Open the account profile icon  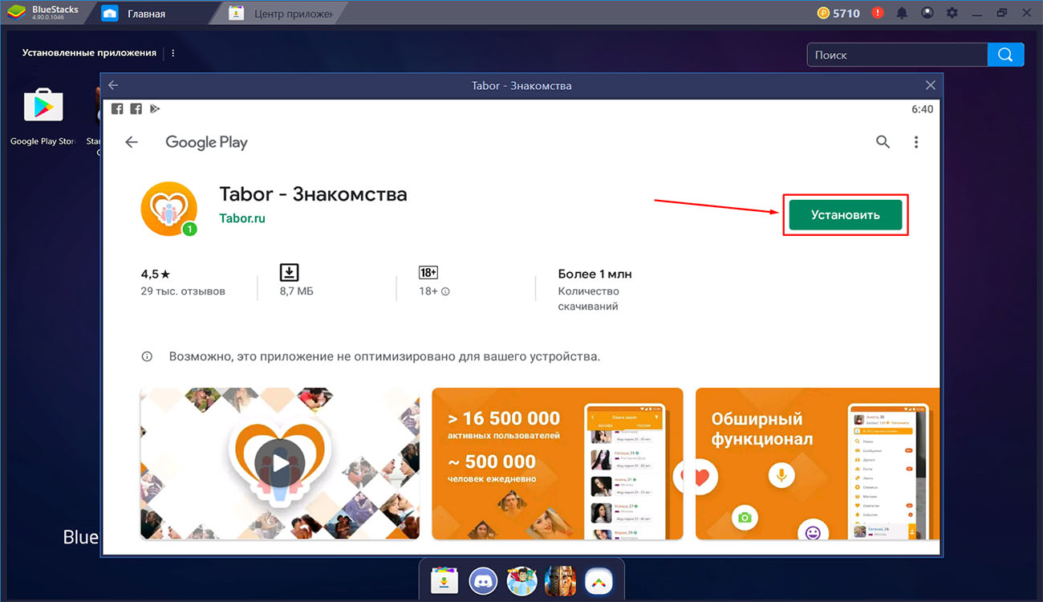point(927,13)
